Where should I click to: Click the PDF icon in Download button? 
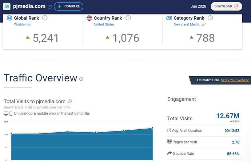coord(236,6)
